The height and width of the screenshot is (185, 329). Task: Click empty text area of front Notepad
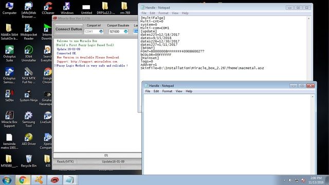tap(227, 134)
